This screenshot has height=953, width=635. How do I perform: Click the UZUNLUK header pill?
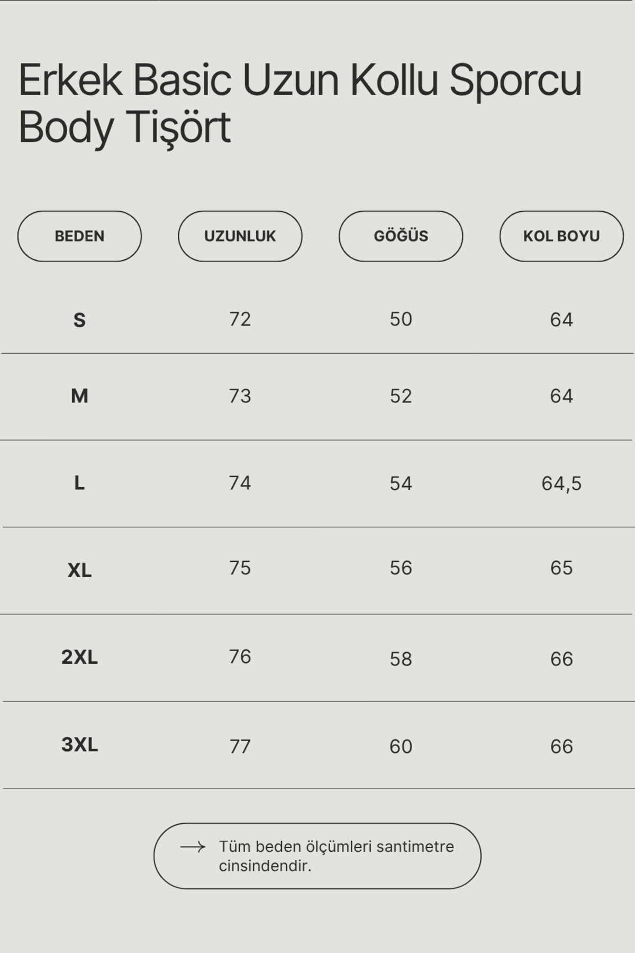click(x=240, y=236)
